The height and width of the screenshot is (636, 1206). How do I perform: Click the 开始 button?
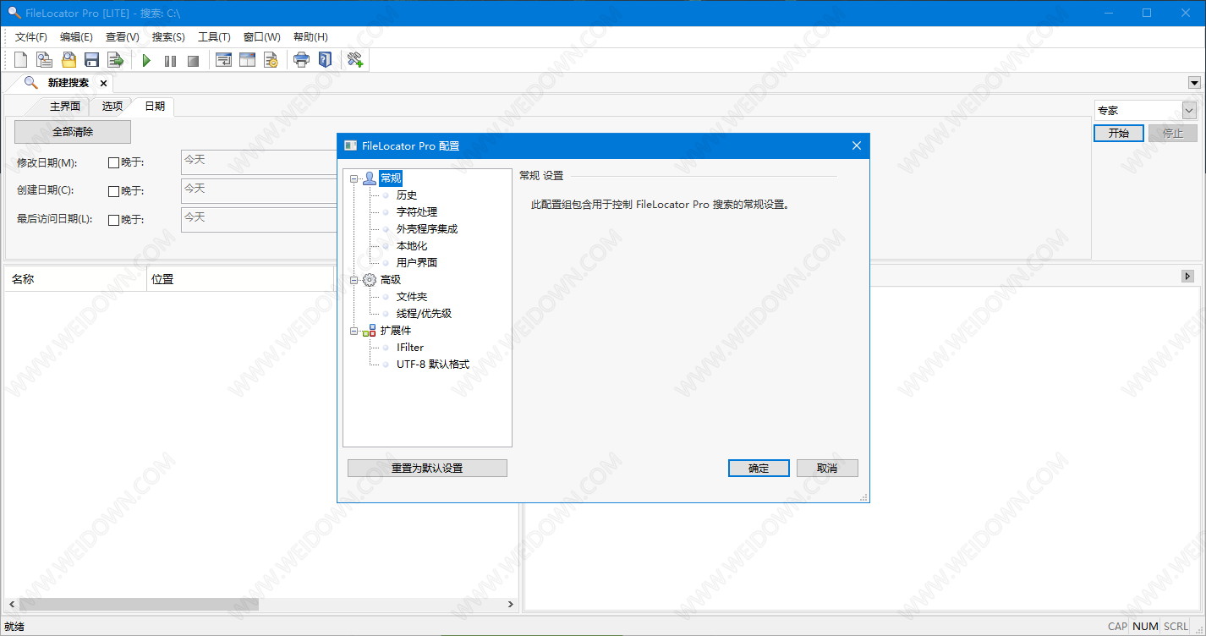pos(1119,133)
